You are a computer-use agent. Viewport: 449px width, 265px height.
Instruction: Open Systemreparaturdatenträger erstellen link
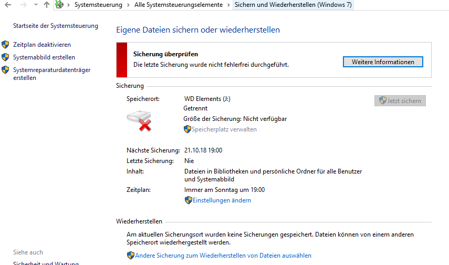[51, 74]
